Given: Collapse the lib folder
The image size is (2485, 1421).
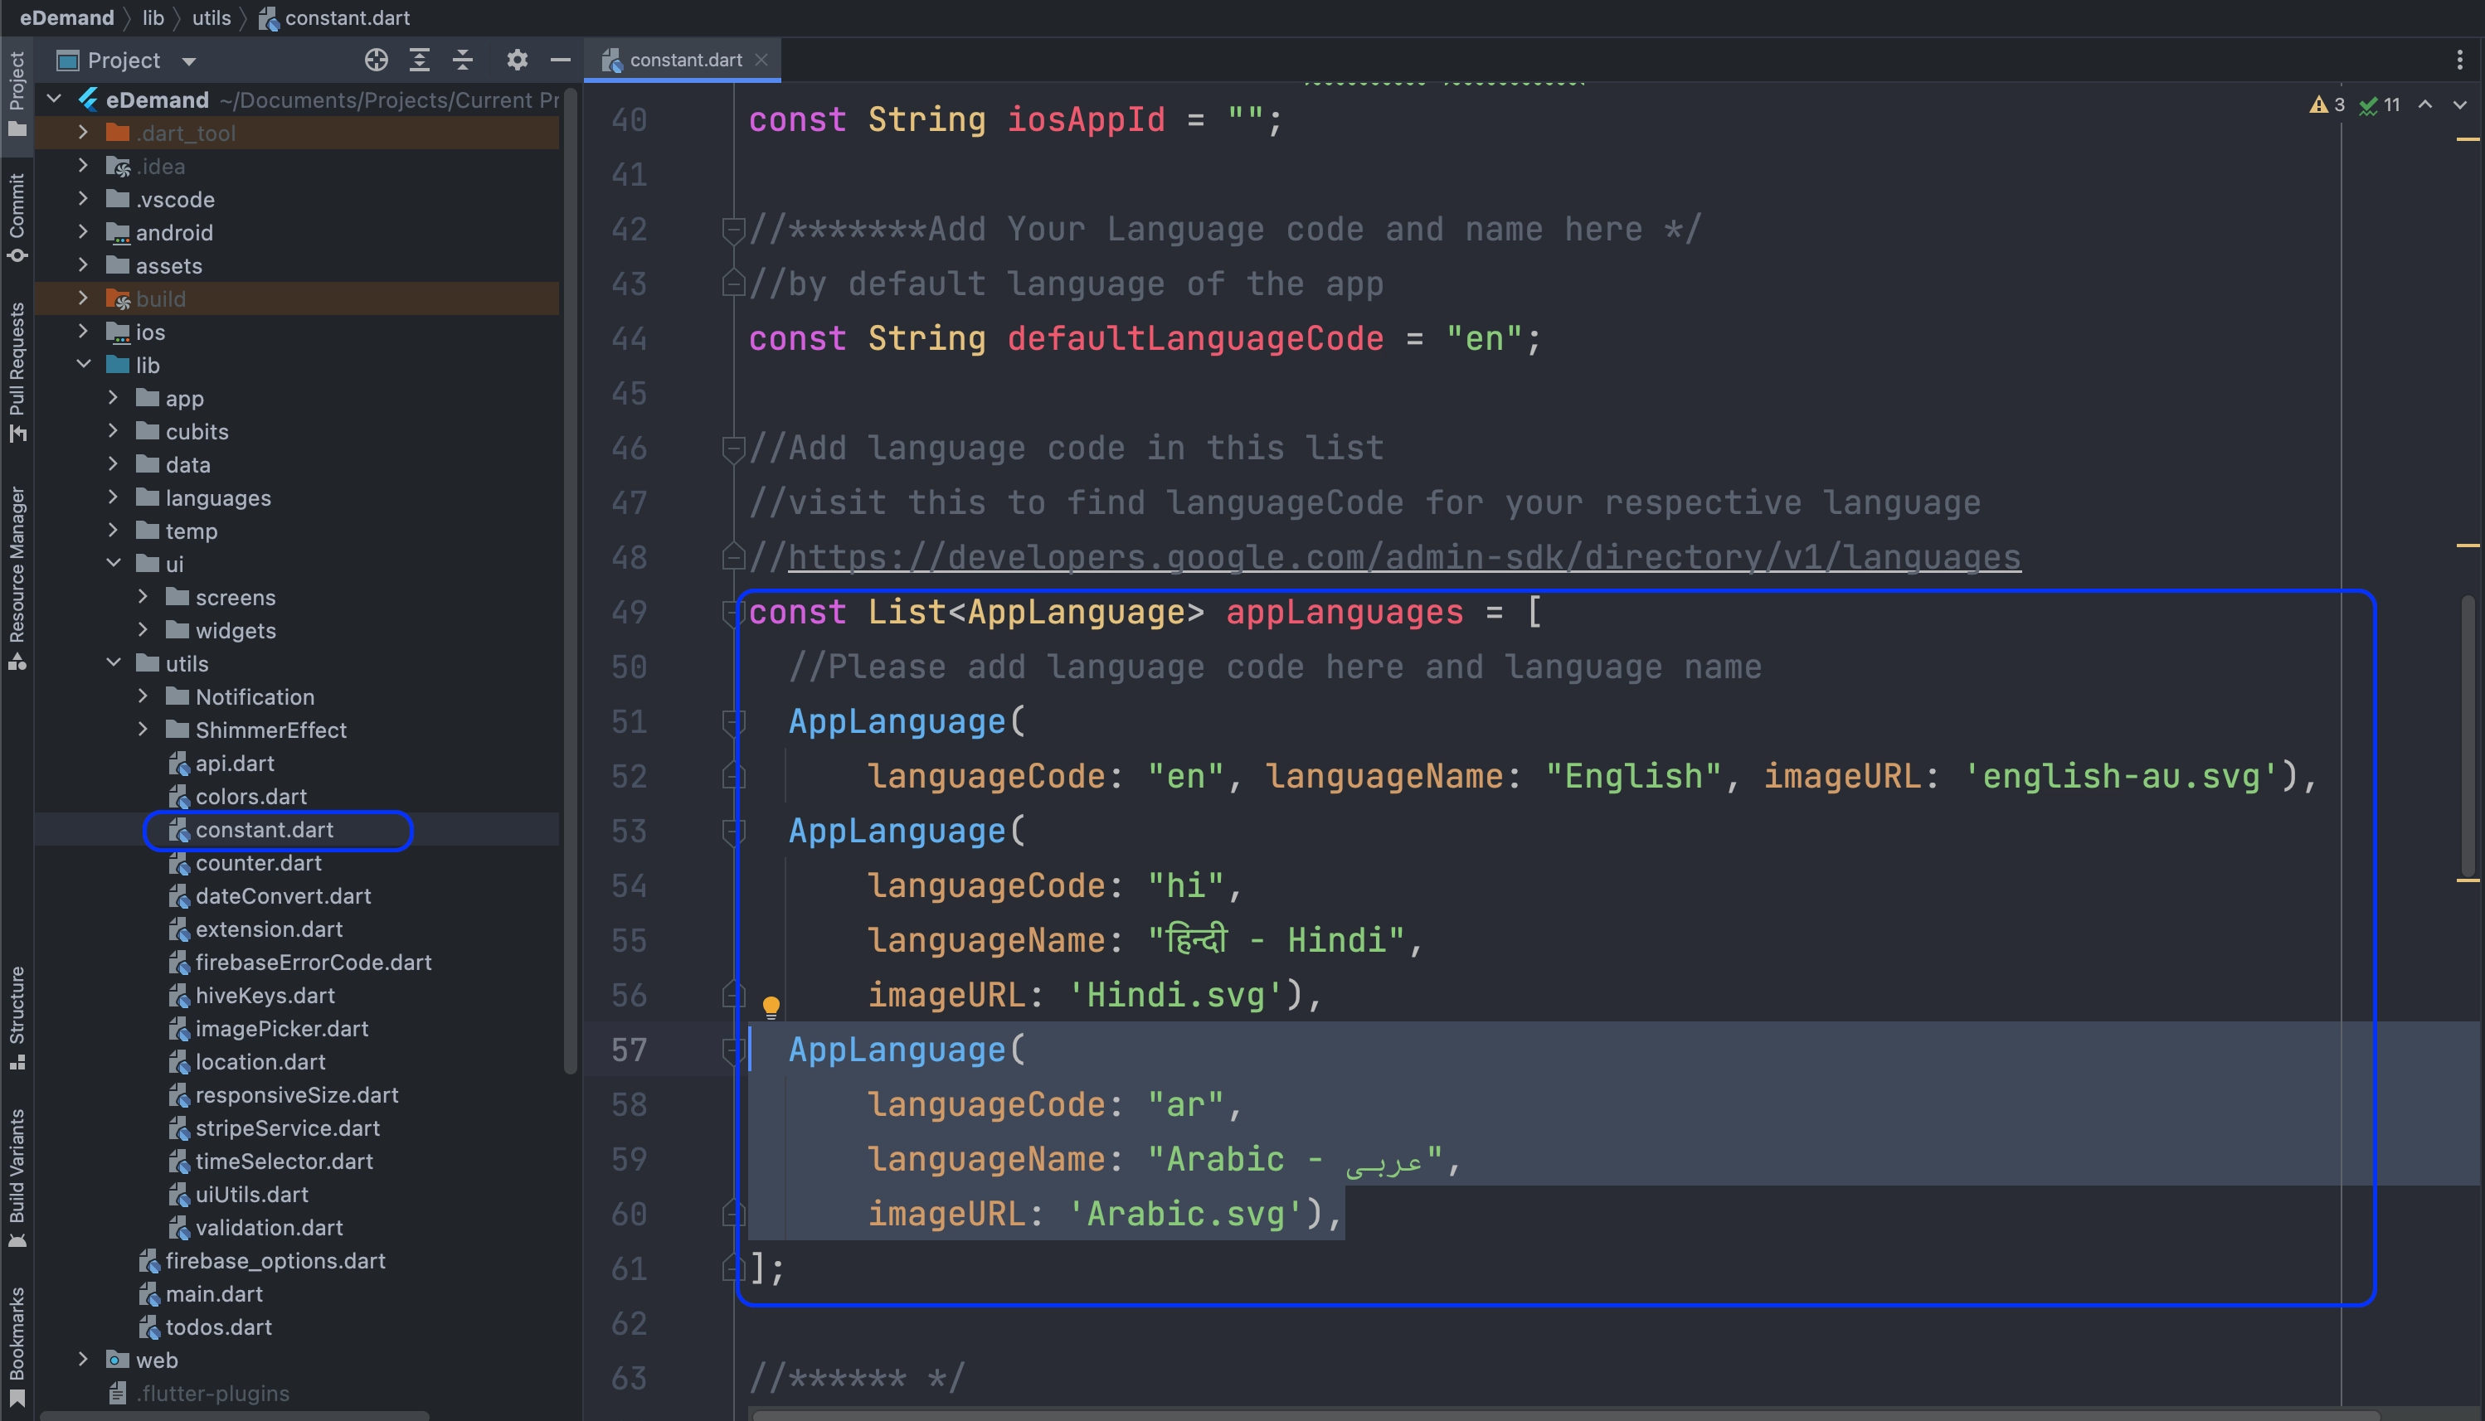Looking at the screenshot, I should pos(83,365).
